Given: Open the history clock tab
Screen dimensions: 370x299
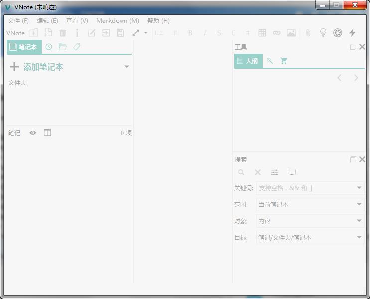Looking at the screenshot, I should 49,47.
